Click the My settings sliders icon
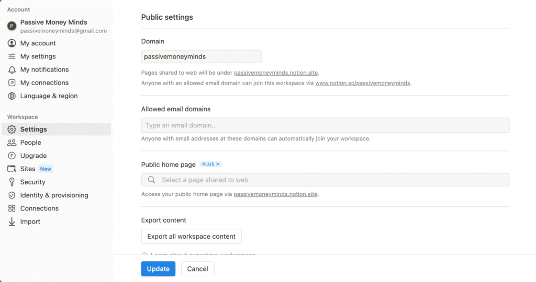 (12, 56)
